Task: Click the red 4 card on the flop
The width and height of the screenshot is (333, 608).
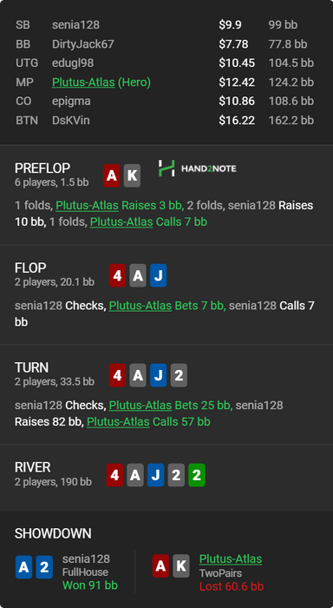Action: coord(117,275)
